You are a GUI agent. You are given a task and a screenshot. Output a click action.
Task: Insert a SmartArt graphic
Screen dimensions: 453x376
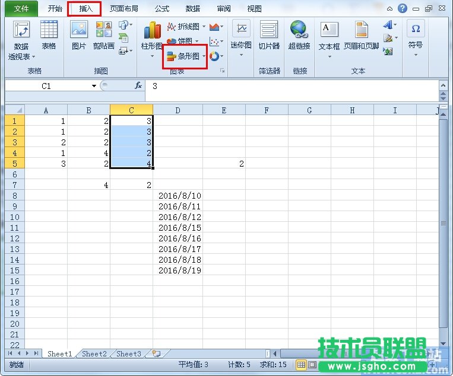pyautogui.click(x=123, y=39)
